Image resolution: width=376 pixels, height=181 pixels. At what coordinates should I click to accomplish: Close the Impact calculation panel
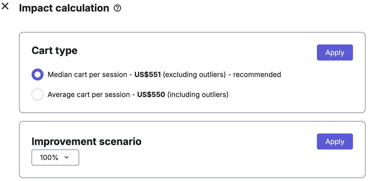pyautogui.click(x=5, y=6)
